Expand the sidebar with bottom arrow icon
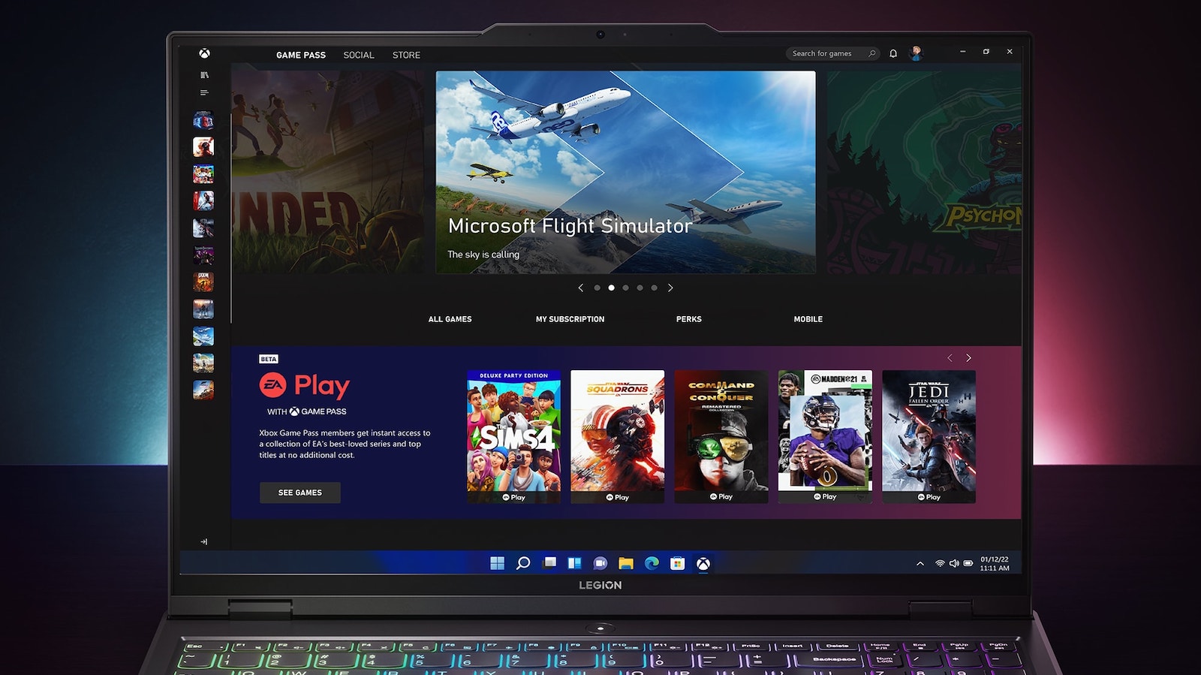This screenshot has height=675, width=1201. 204,541
